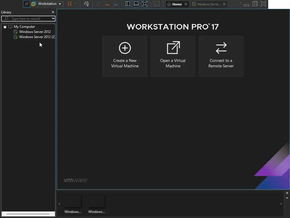
Task: Click the take snapshot icon
Action: pyautogui.click(x=98, y=4)
